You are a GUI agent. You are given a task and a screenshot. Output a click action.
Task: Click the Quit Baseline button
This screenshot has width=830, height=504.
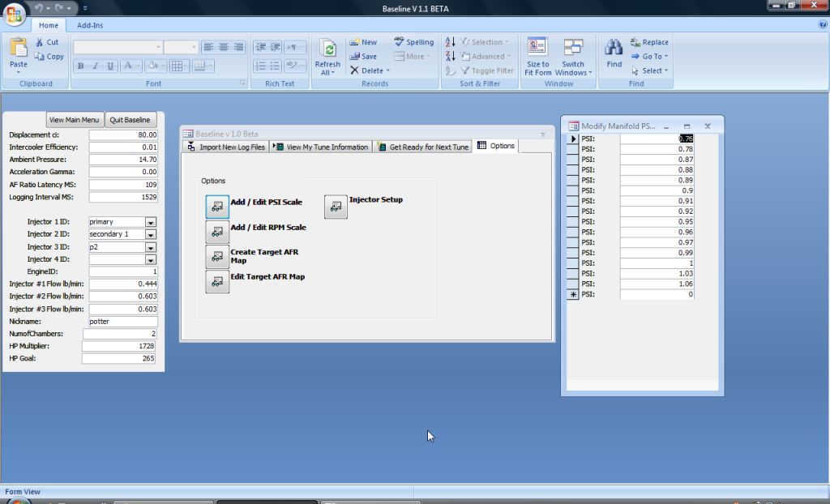(x=130, y=120)
